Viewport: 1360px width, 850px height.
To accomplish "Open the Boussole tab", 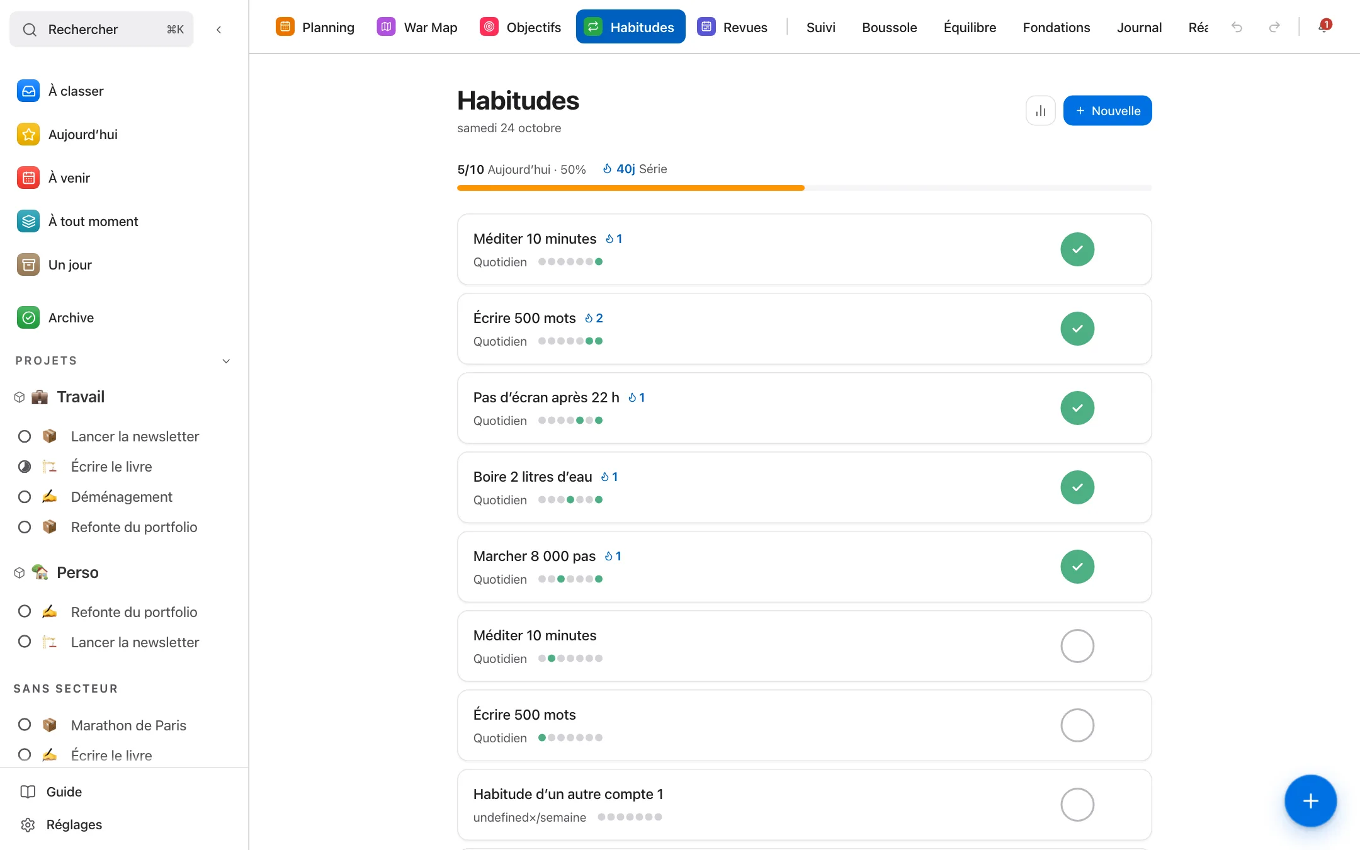I will 889,27.
